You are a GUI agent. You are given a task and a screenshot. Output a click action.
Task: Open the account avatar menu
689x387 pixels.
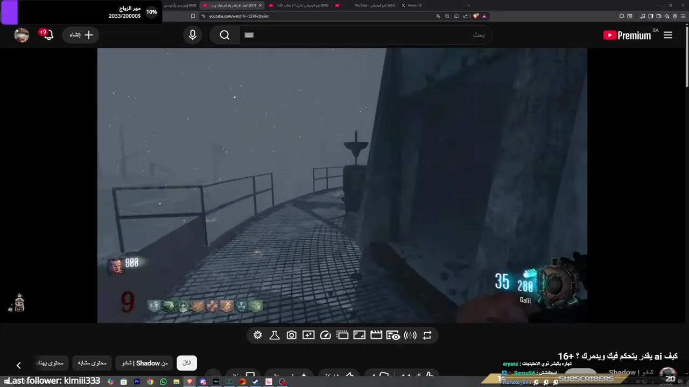[x=22, y=35]
